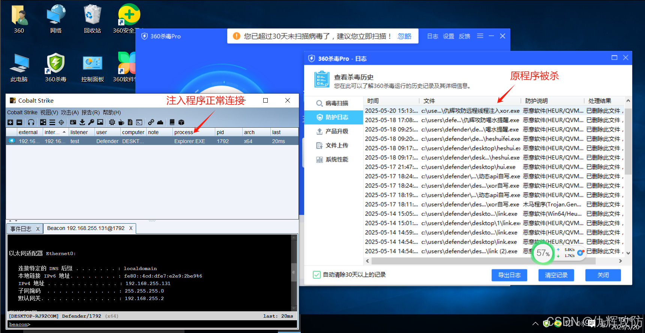Click the 关闭 button in log window
This screenshot has width=645, height=333.
point(603,275)
